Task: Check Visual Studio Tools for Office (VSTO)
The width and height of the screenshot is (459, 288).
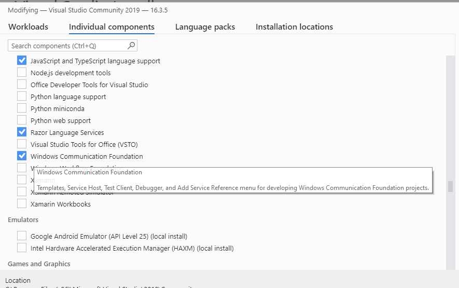Action: pos(22,144)
